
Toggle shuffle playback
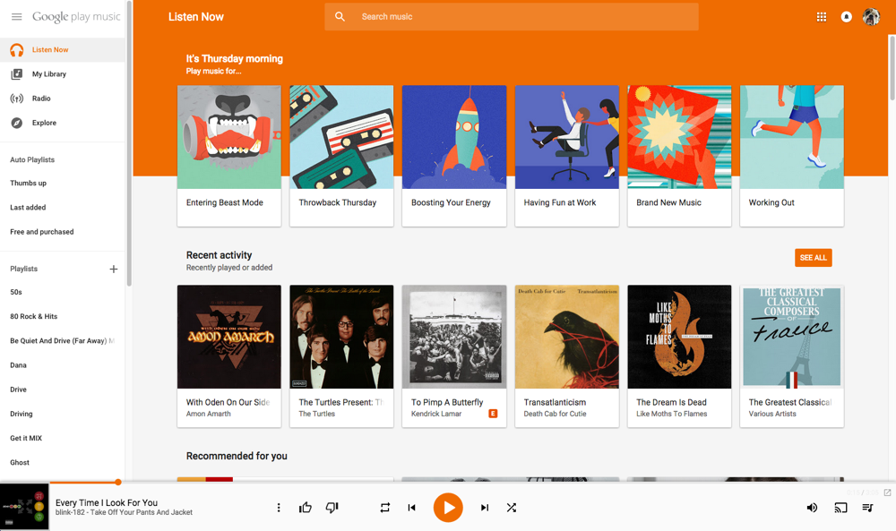pos(512,508)
